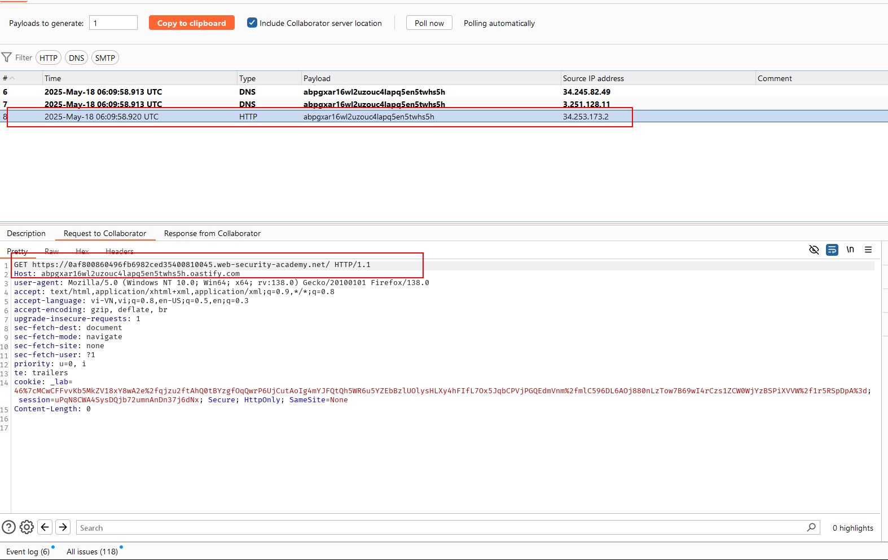Click the Content-Length: 0 line
The image size is (888, 560).
click(x=52, y=409)
